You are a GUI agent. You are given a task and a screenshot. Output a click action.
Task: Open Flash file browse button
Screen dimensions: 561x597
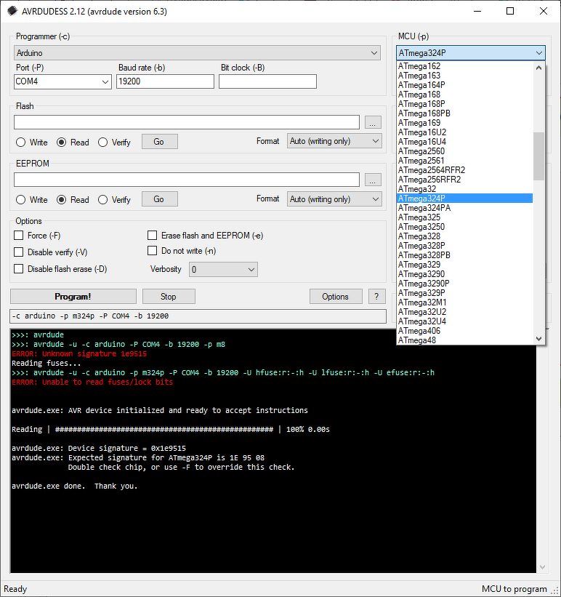click(x=373, y=122)
